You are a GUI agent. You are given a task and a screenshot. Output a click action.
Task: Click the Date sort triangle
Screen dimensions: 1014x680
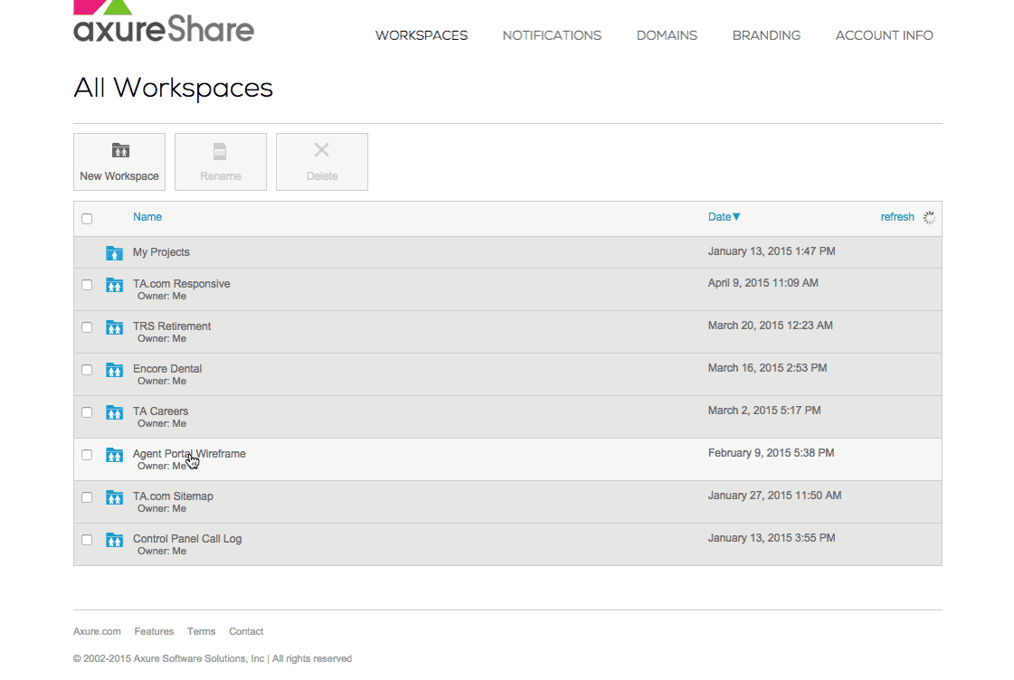pos(738,217)
